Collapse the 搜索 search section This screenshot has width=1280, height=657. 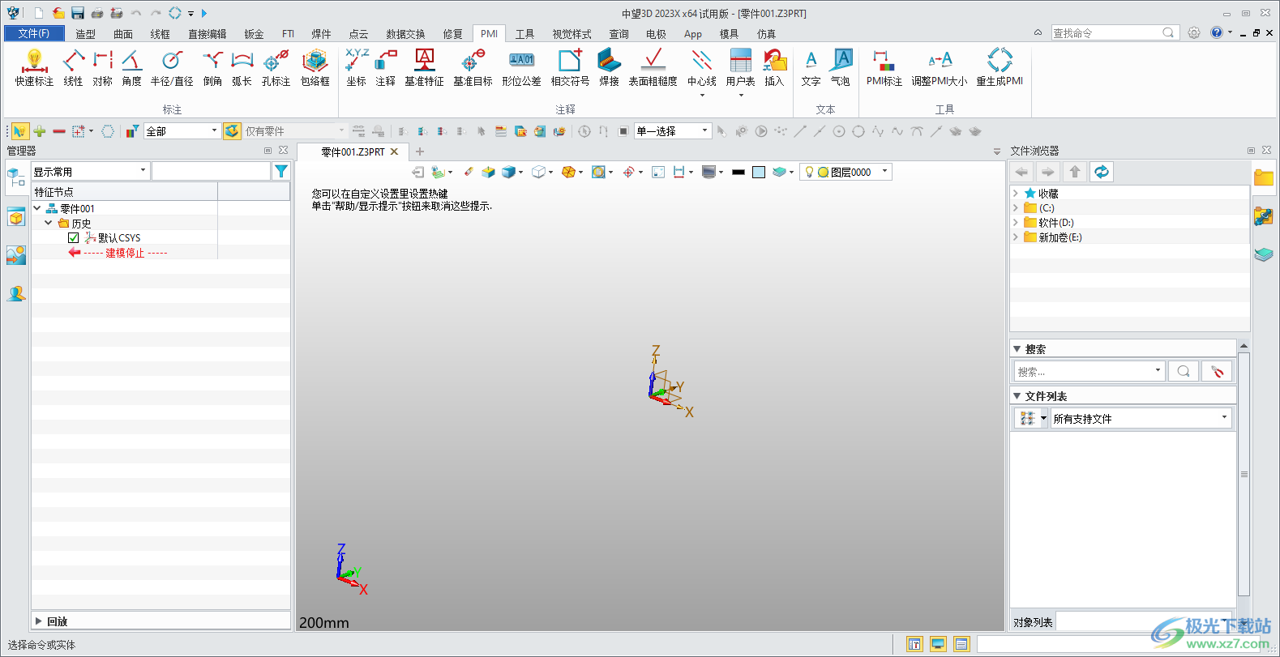click(x=1017, y=349)
